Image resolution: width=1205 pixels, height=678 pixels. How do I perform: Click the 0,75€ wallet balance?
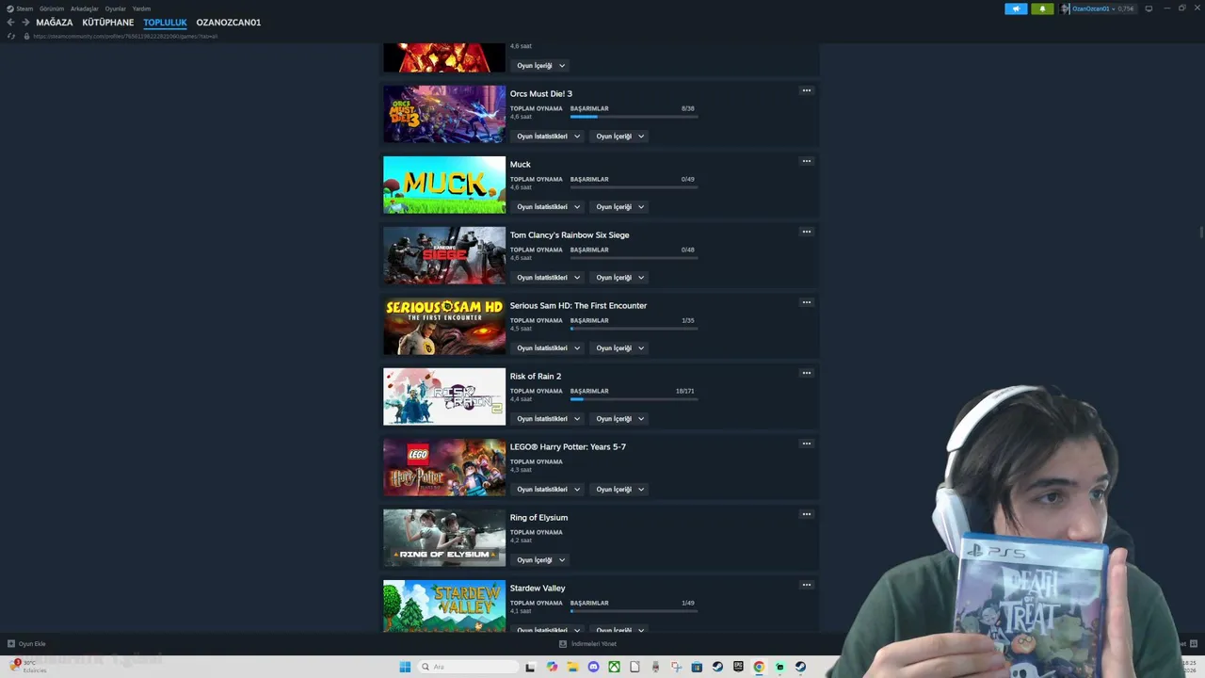(1125, 8)
